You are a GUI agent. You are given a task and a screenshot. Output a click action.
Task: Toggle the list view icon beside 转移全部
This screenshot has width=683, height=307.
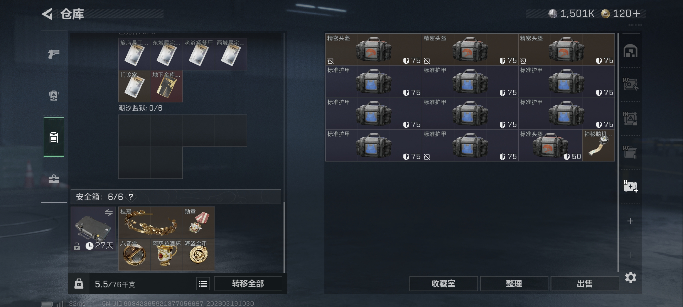coord(203,284)
